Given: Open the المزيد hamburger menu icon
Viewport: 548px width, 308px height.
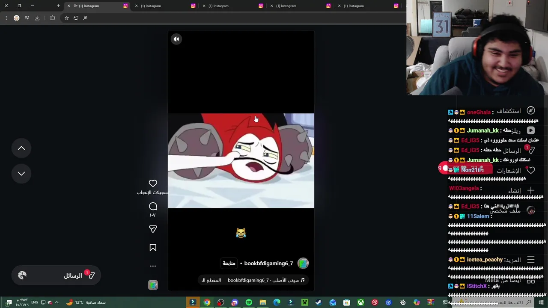Looking at the screenshot, I should (531, 260).
